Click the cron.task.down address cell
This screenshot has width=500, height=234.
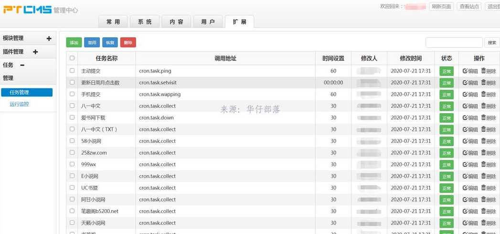pos(225,117)
